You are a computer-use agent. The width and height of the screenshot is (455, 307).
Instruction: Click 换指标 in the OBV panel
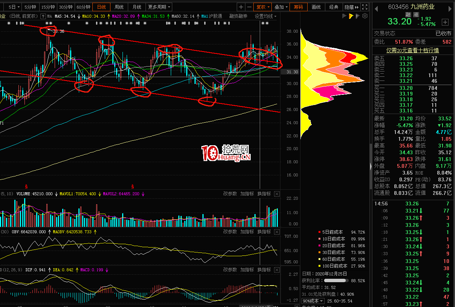264,232
